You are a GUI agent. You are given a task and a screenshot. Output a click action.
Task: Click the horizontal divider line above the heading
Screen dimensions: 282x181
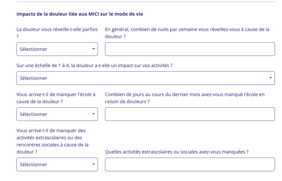click(146, 2)
